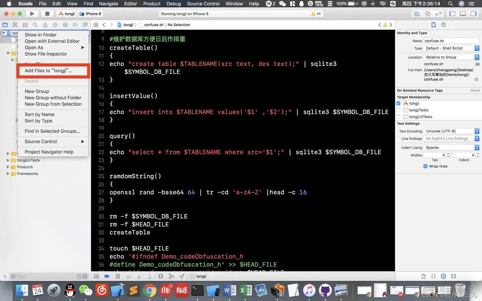Expand the Products folder
Viewport: 482px width, 301px height.
8,167
